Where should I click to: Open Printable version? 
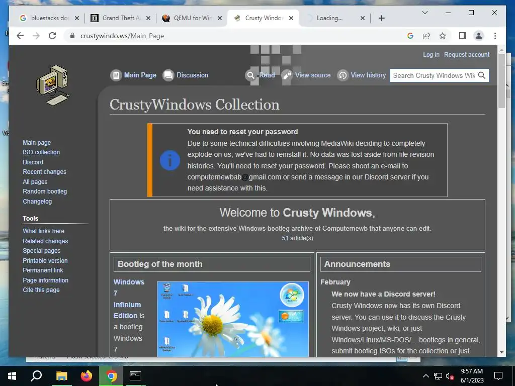(45, 261)
